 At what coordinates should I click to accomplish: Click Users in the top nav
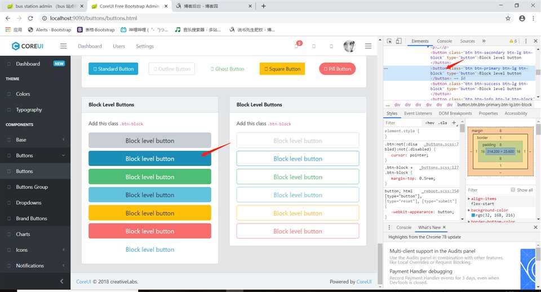tap(119, 46)
